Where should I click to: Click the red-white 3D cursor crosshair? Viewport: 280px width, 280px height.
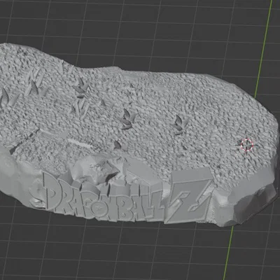[x=247, y=145]
